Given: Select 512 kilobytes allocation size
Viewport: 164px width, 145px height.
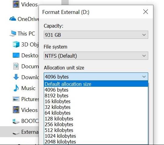Looking at the screenshot, I should [96, 130].
